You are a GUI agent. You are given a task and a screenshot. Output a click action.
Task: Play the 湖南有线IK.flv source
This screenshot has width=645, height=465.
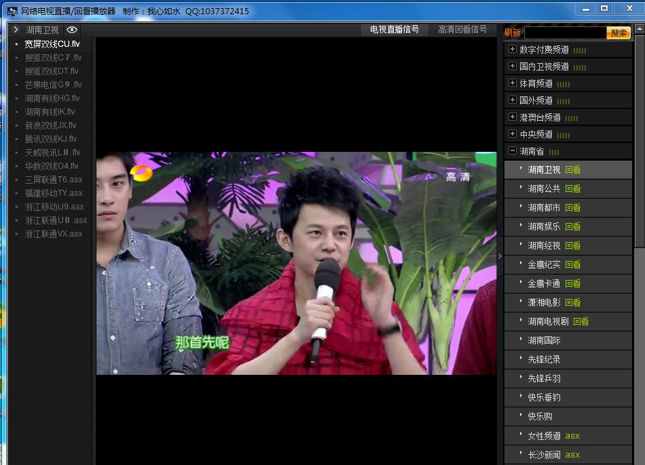coord(50,112)
